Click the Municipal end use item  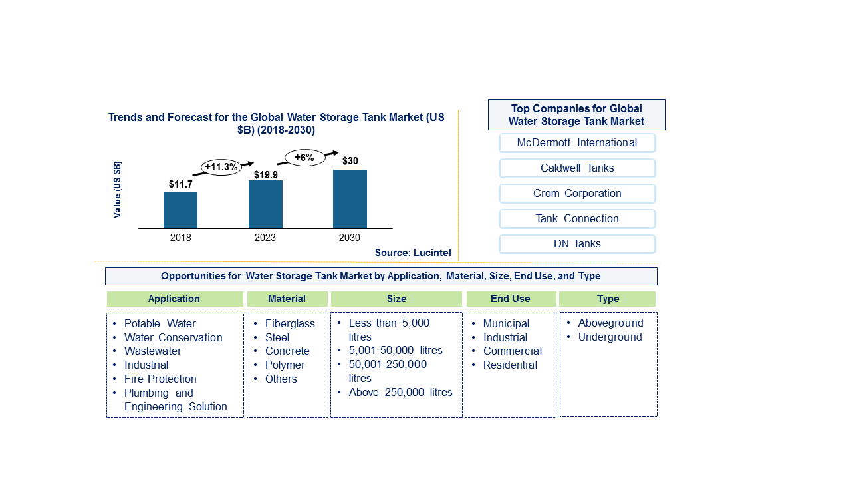point(506,324)
